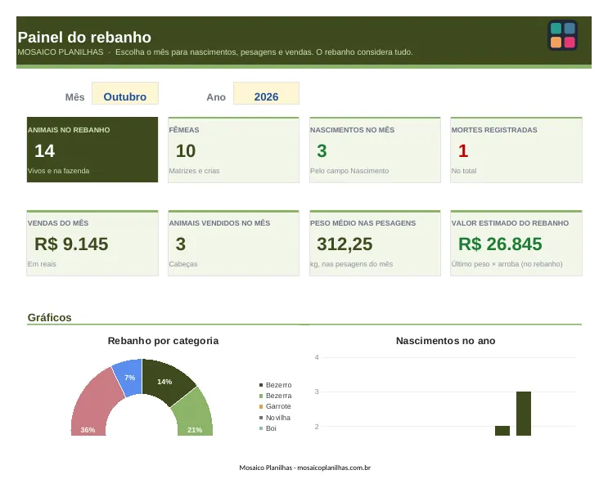Screen dimensions: 608x488
Task: Select the 7% blue donut slice
Action: coord(130,377)
